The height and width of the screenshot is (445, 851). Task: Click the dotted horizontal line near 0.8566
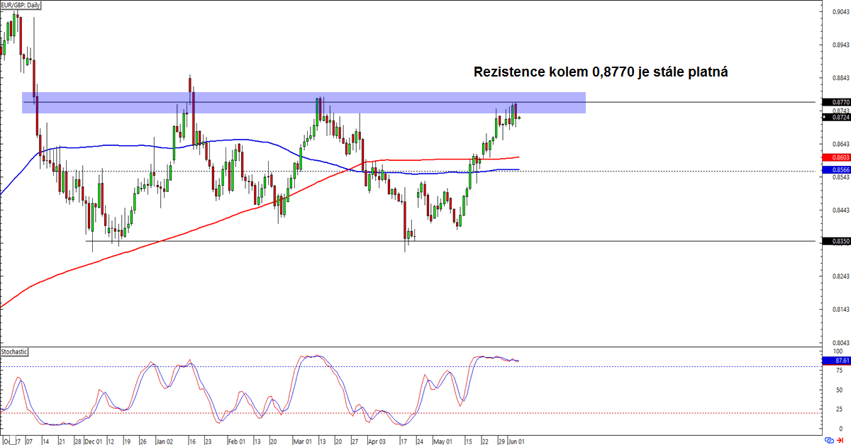[638, 171]
